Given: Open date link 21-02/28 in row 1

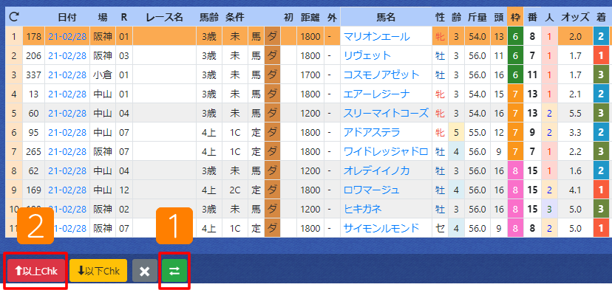Looking at the screenshot, I should coord(67,37).
